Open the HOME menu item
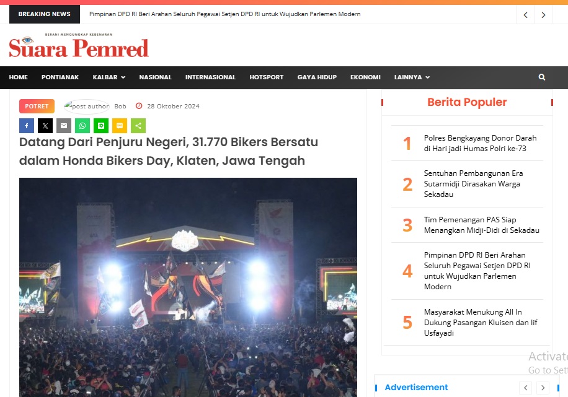568x397 pixels. click(x=19, y=77)
